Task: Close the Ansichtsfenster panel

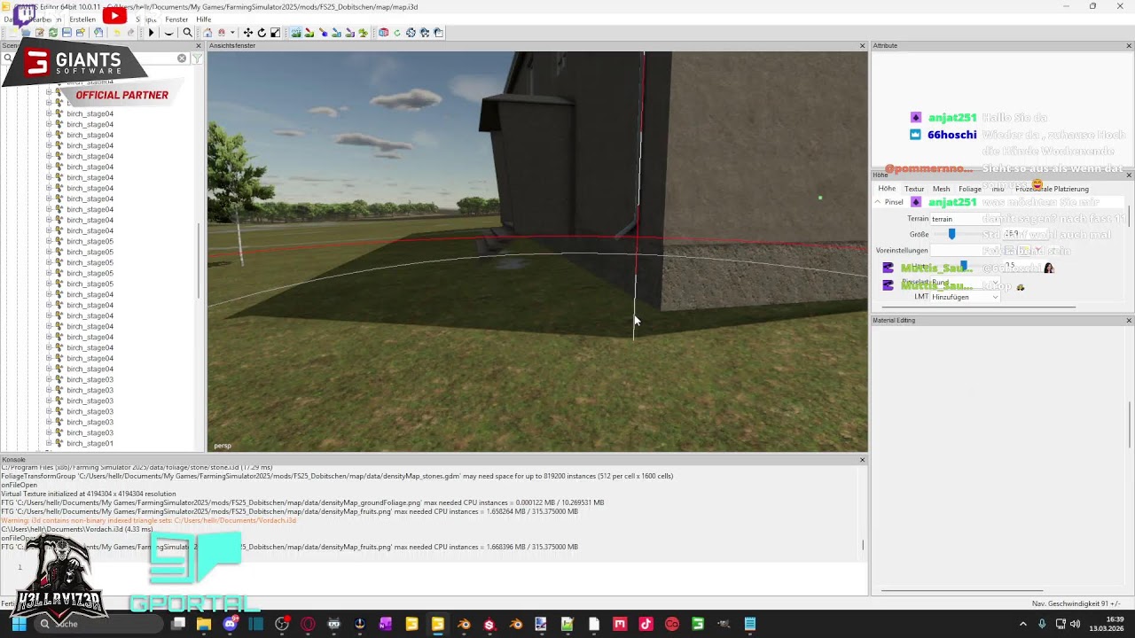Action: point(862,46)
